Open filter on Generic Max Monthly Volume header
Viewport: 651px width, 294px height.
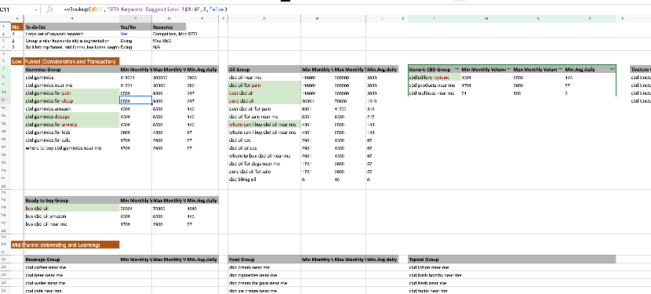561,69
